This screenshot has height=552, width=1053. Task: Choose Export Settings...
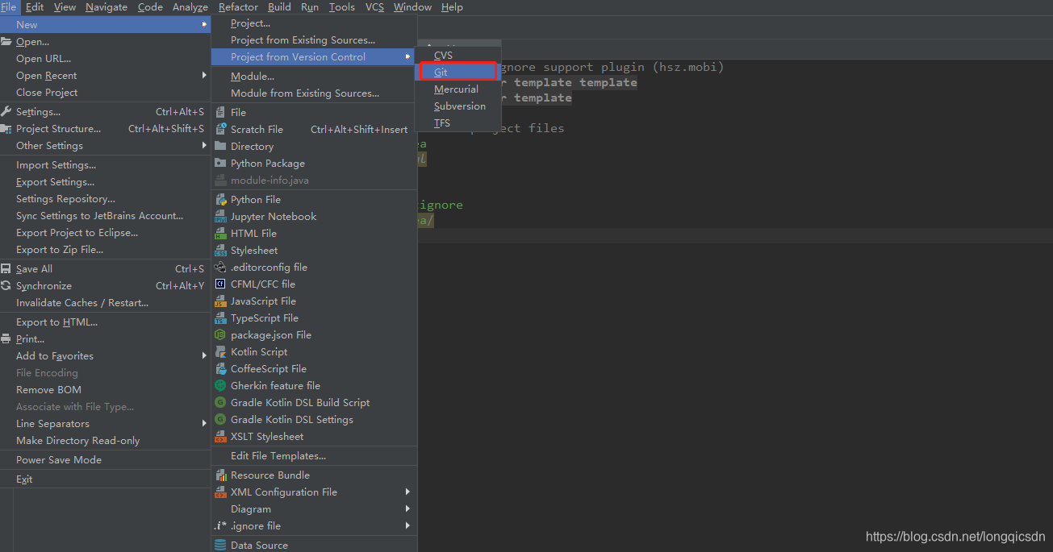pyautogui.click(x=105, y=182)
